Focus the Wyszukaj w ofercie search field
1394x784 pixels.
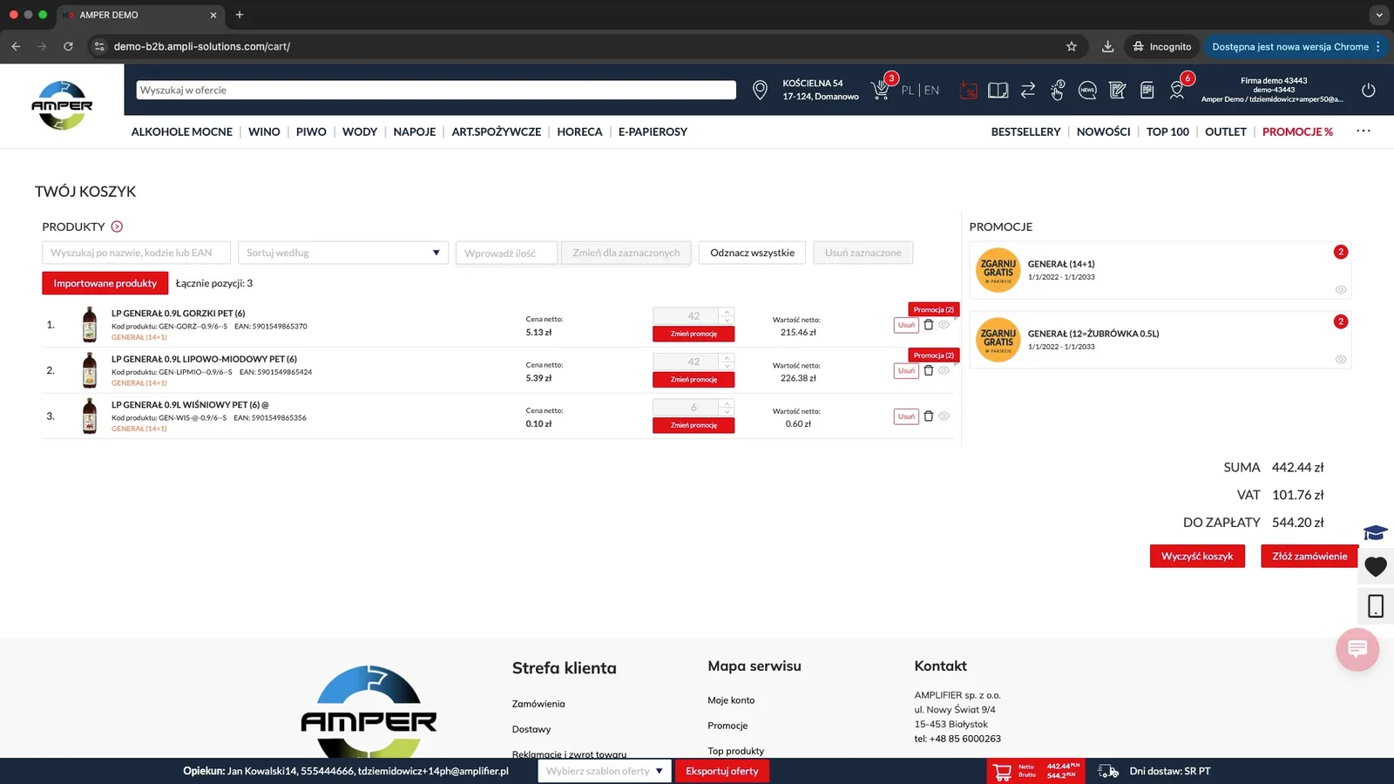tap(436, 90)
